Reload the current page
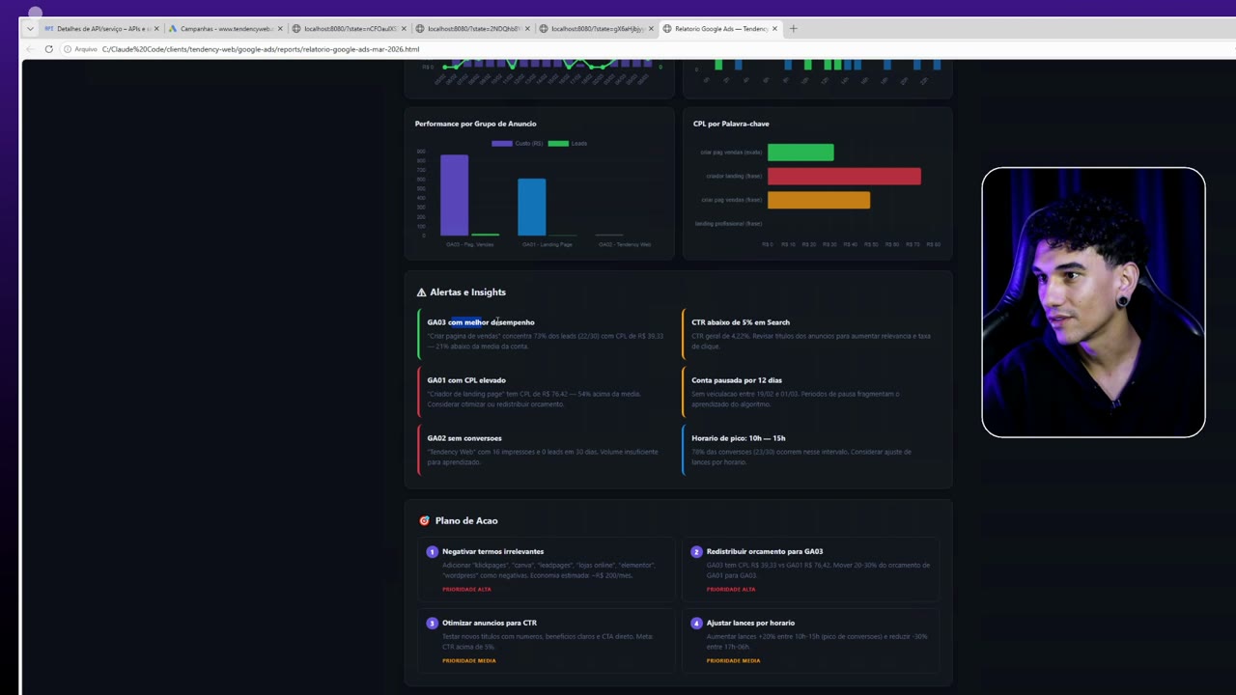Viewport: 1236px width, 695px height. [48, 49]
